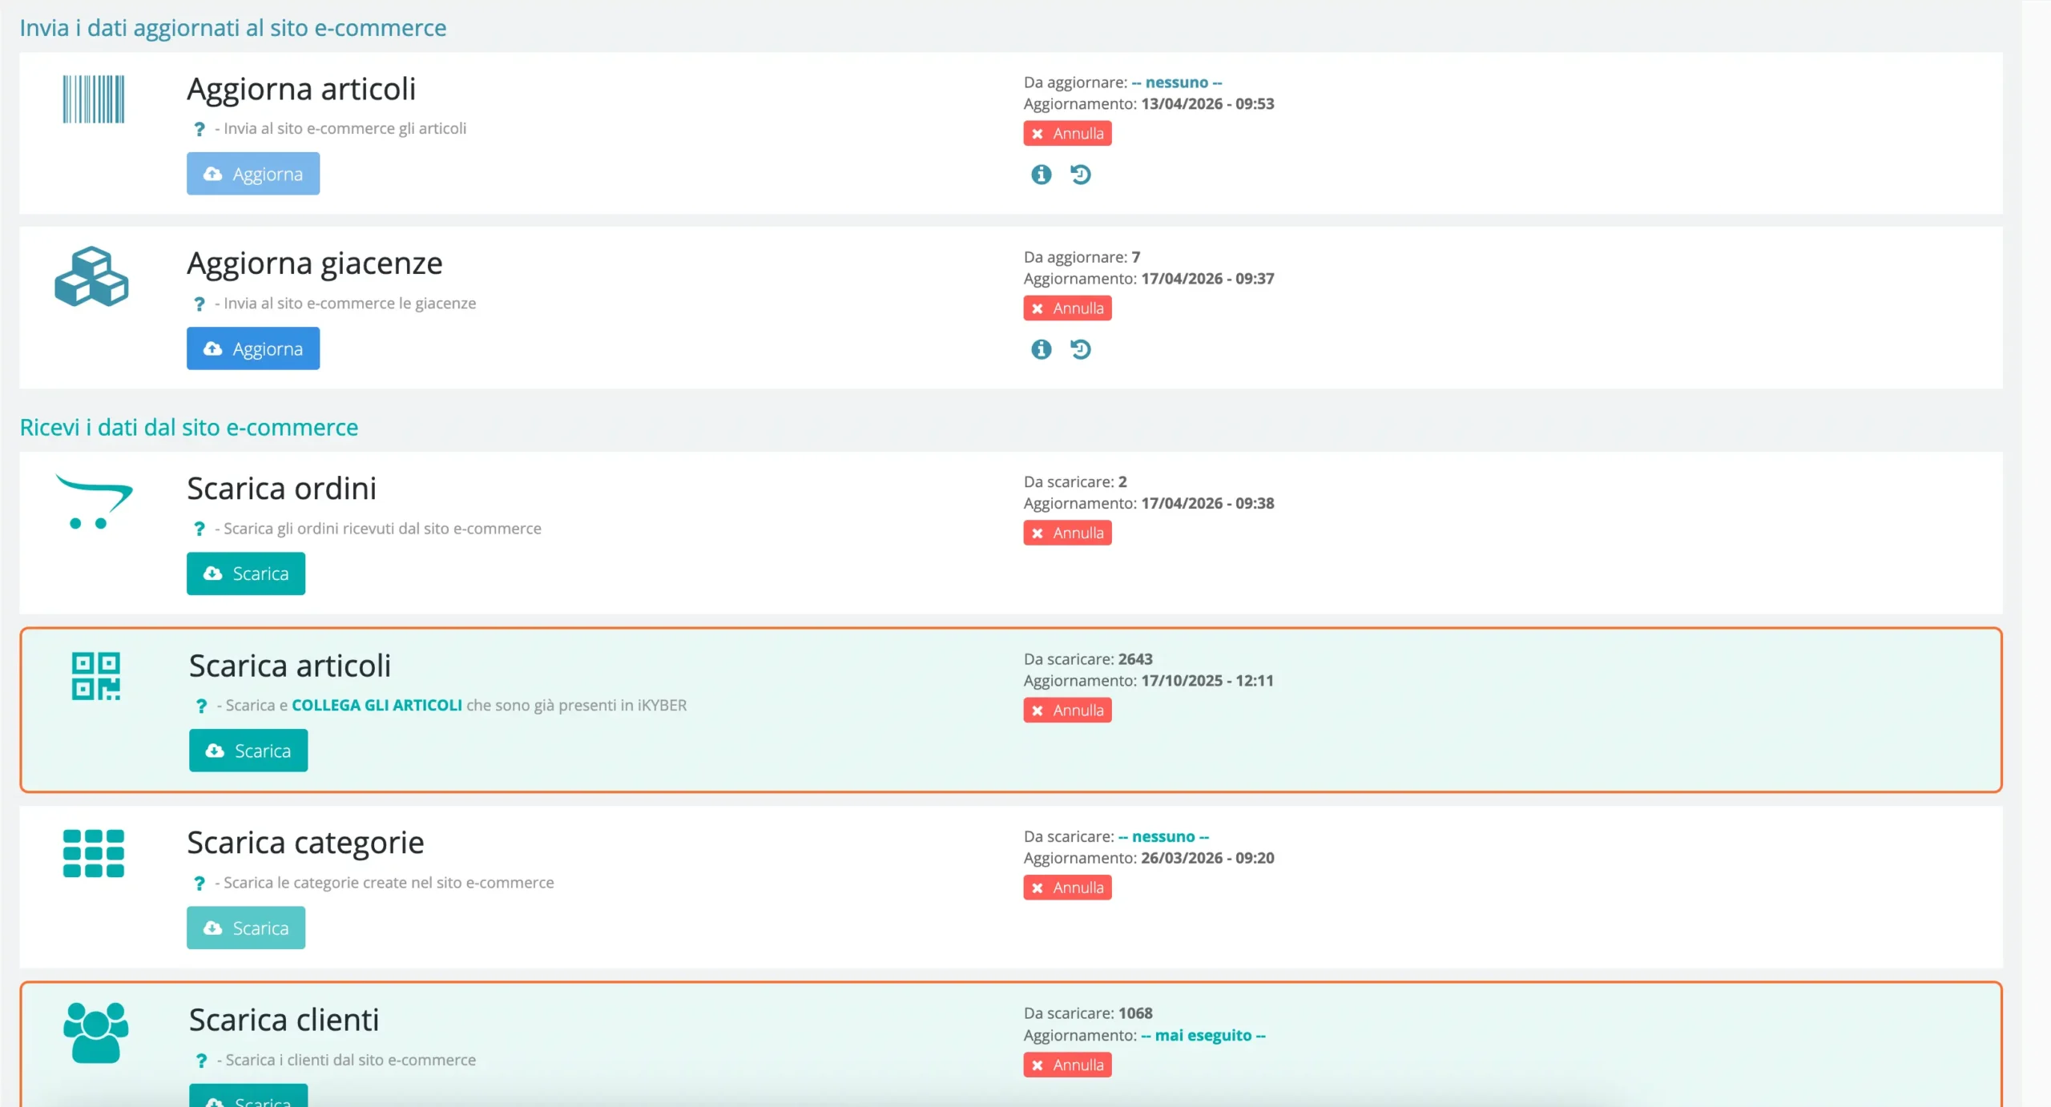Click description 'Invia al sito e-commerce gli articoli'
Screen dimensions: 2051x1107
345,128
